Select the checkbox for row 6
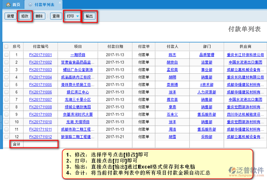The height and width of the screenshot is (180, 267). pos(6,92)
